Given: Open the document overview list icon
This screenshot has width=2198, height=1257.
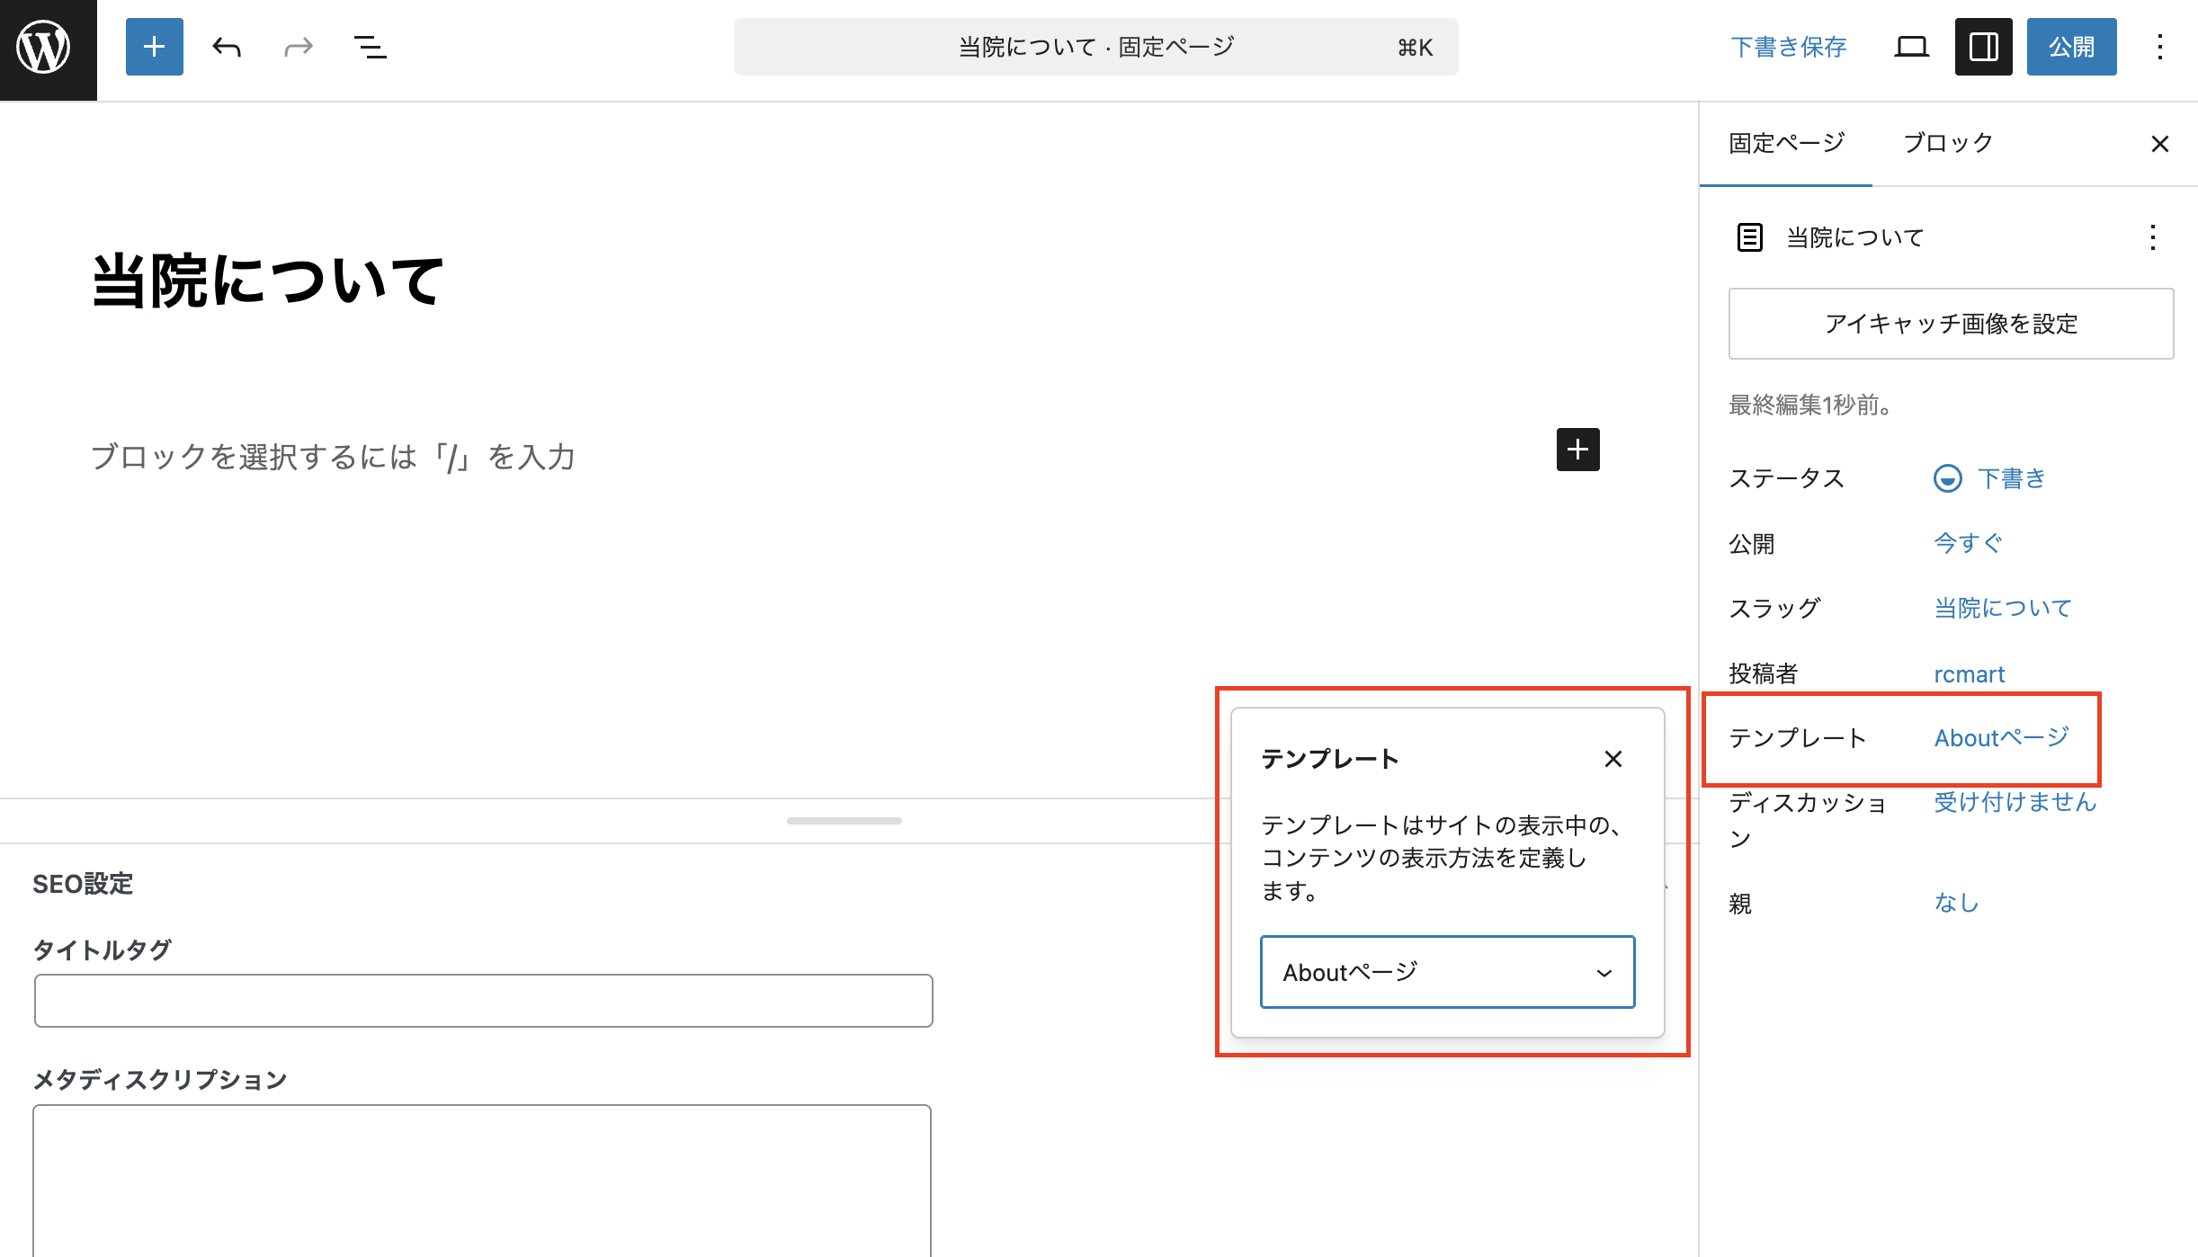Looking at the screenshot, I should (370, 47).
